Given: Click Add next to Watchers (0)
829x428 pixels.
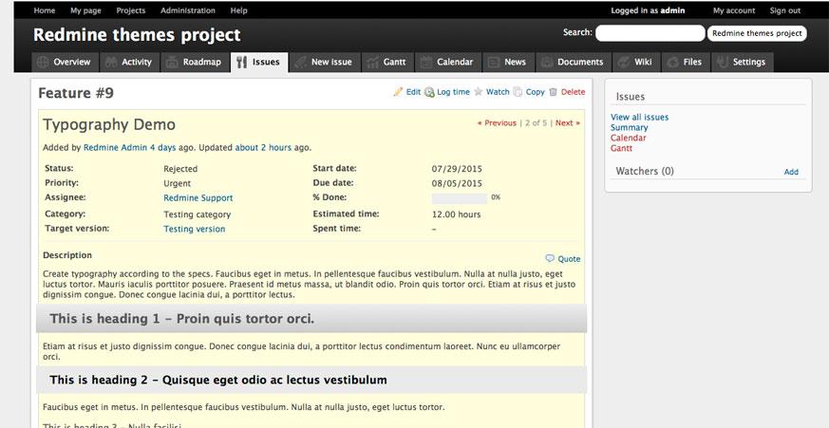Looking at the screenshot, I should pos(791,172).
